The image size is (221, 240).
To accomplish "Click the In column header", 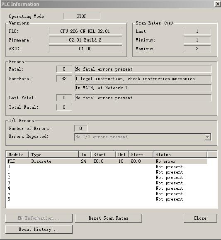I will coord(85,154).
